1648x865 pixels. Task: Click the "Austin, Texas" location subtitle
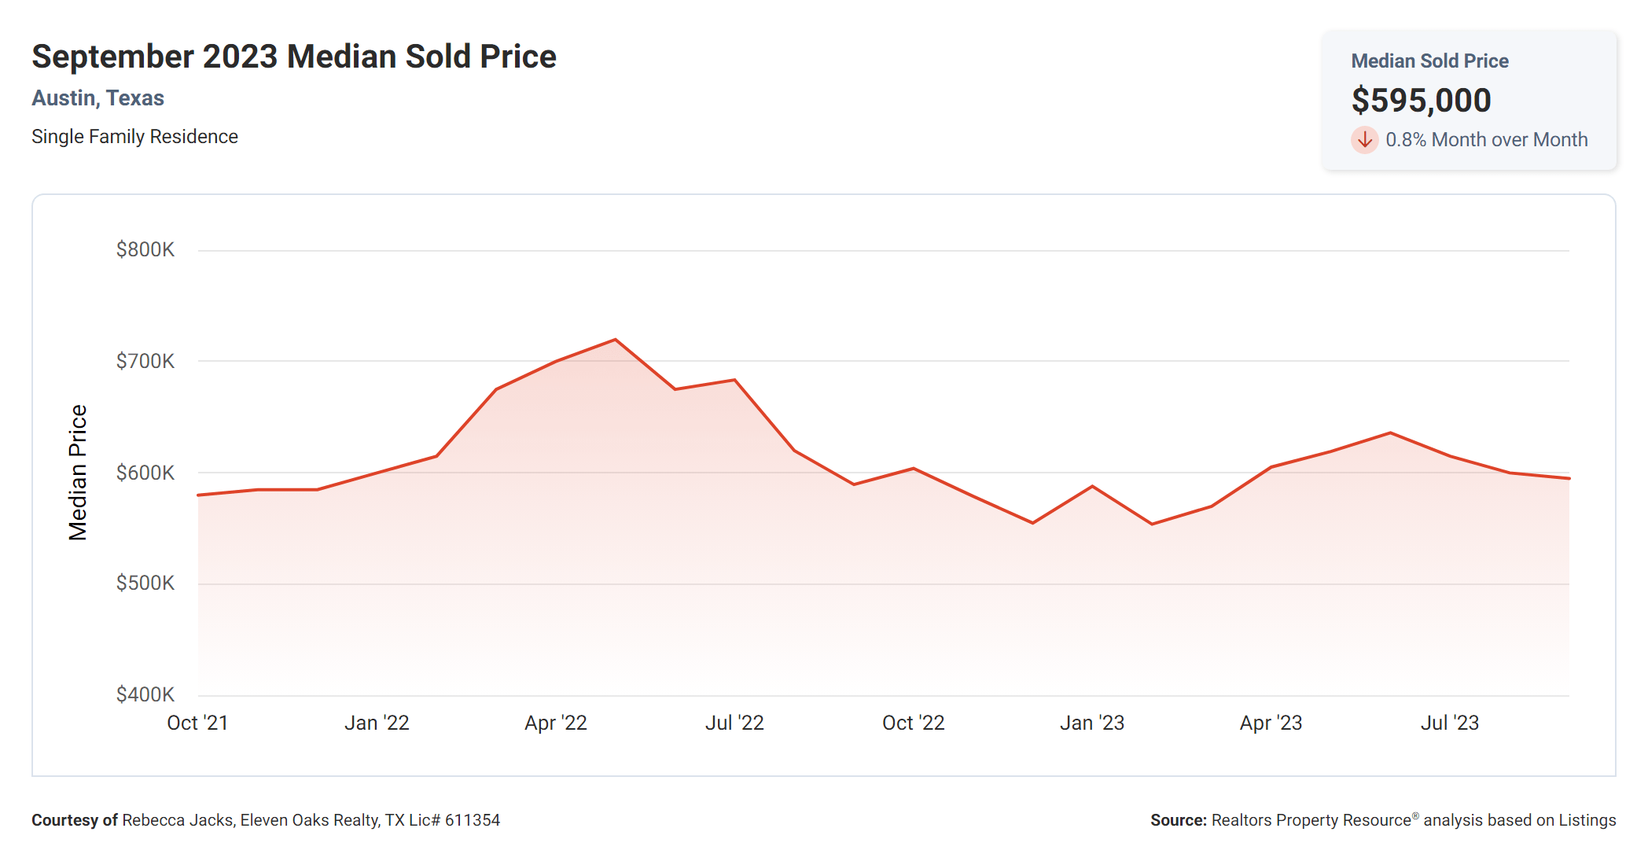pos(97,98)
